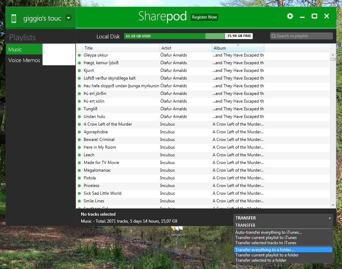342x269 pixels.
Task: Select the Music playlist
Action: (24, 49)
